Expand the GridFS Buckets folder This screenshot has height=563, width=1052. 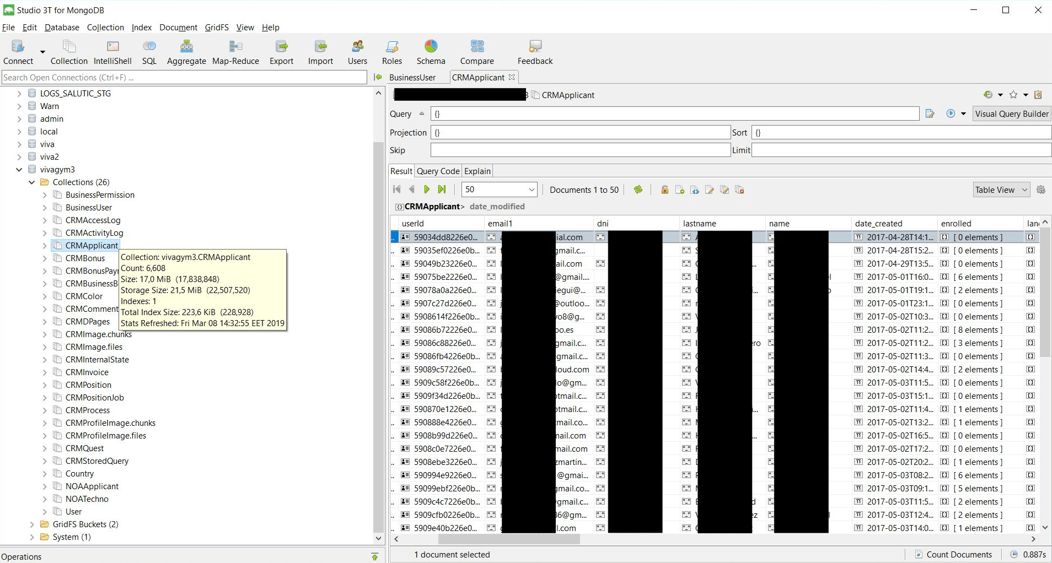pos(32,524)
